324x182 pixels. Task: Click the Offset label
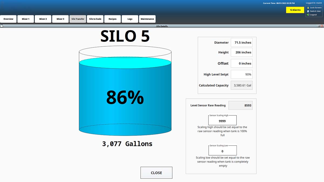223,63
